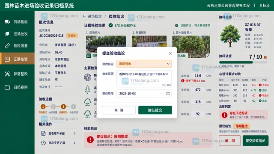
Task: Click the 胸径 tree-ring icon
Action: pos(87,77)
